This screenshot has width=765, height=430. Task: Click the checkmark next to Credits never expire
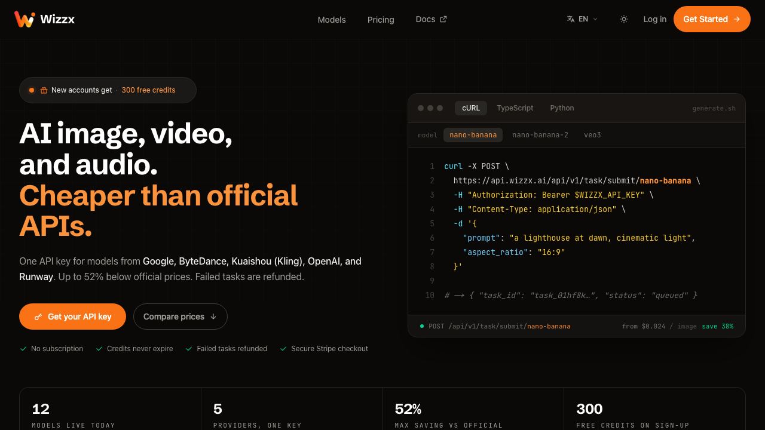coord(99,349)
